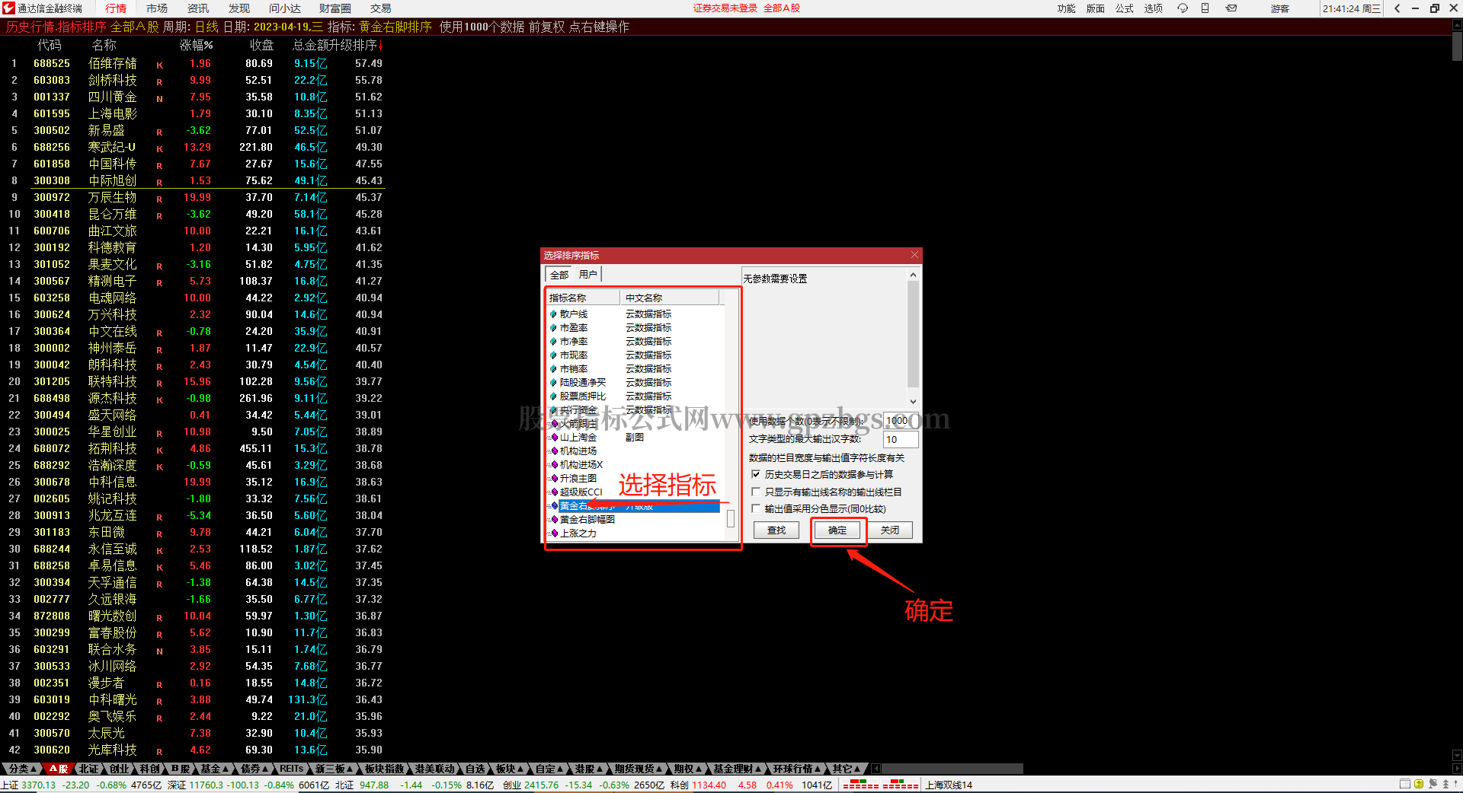Click the 确定 button
The width and height of the screenshot is (1463, 793).
(x=837, y=530)
